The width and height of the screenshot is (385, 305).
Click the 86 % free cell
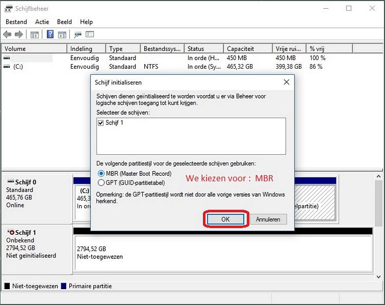click(316, 67)
